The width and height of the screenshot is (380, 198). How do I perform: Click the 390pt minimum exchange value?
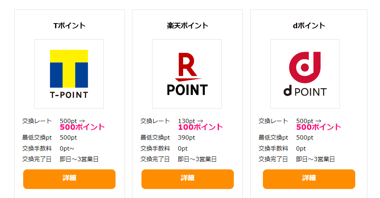click(187, 138)
